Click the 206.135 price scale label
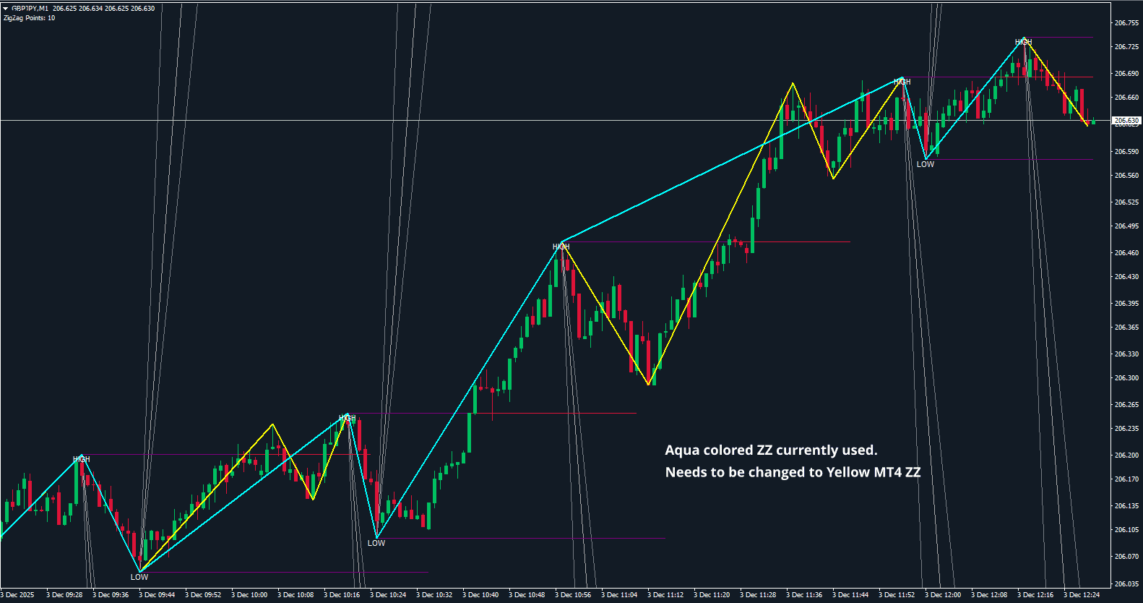 (1126, 506)
